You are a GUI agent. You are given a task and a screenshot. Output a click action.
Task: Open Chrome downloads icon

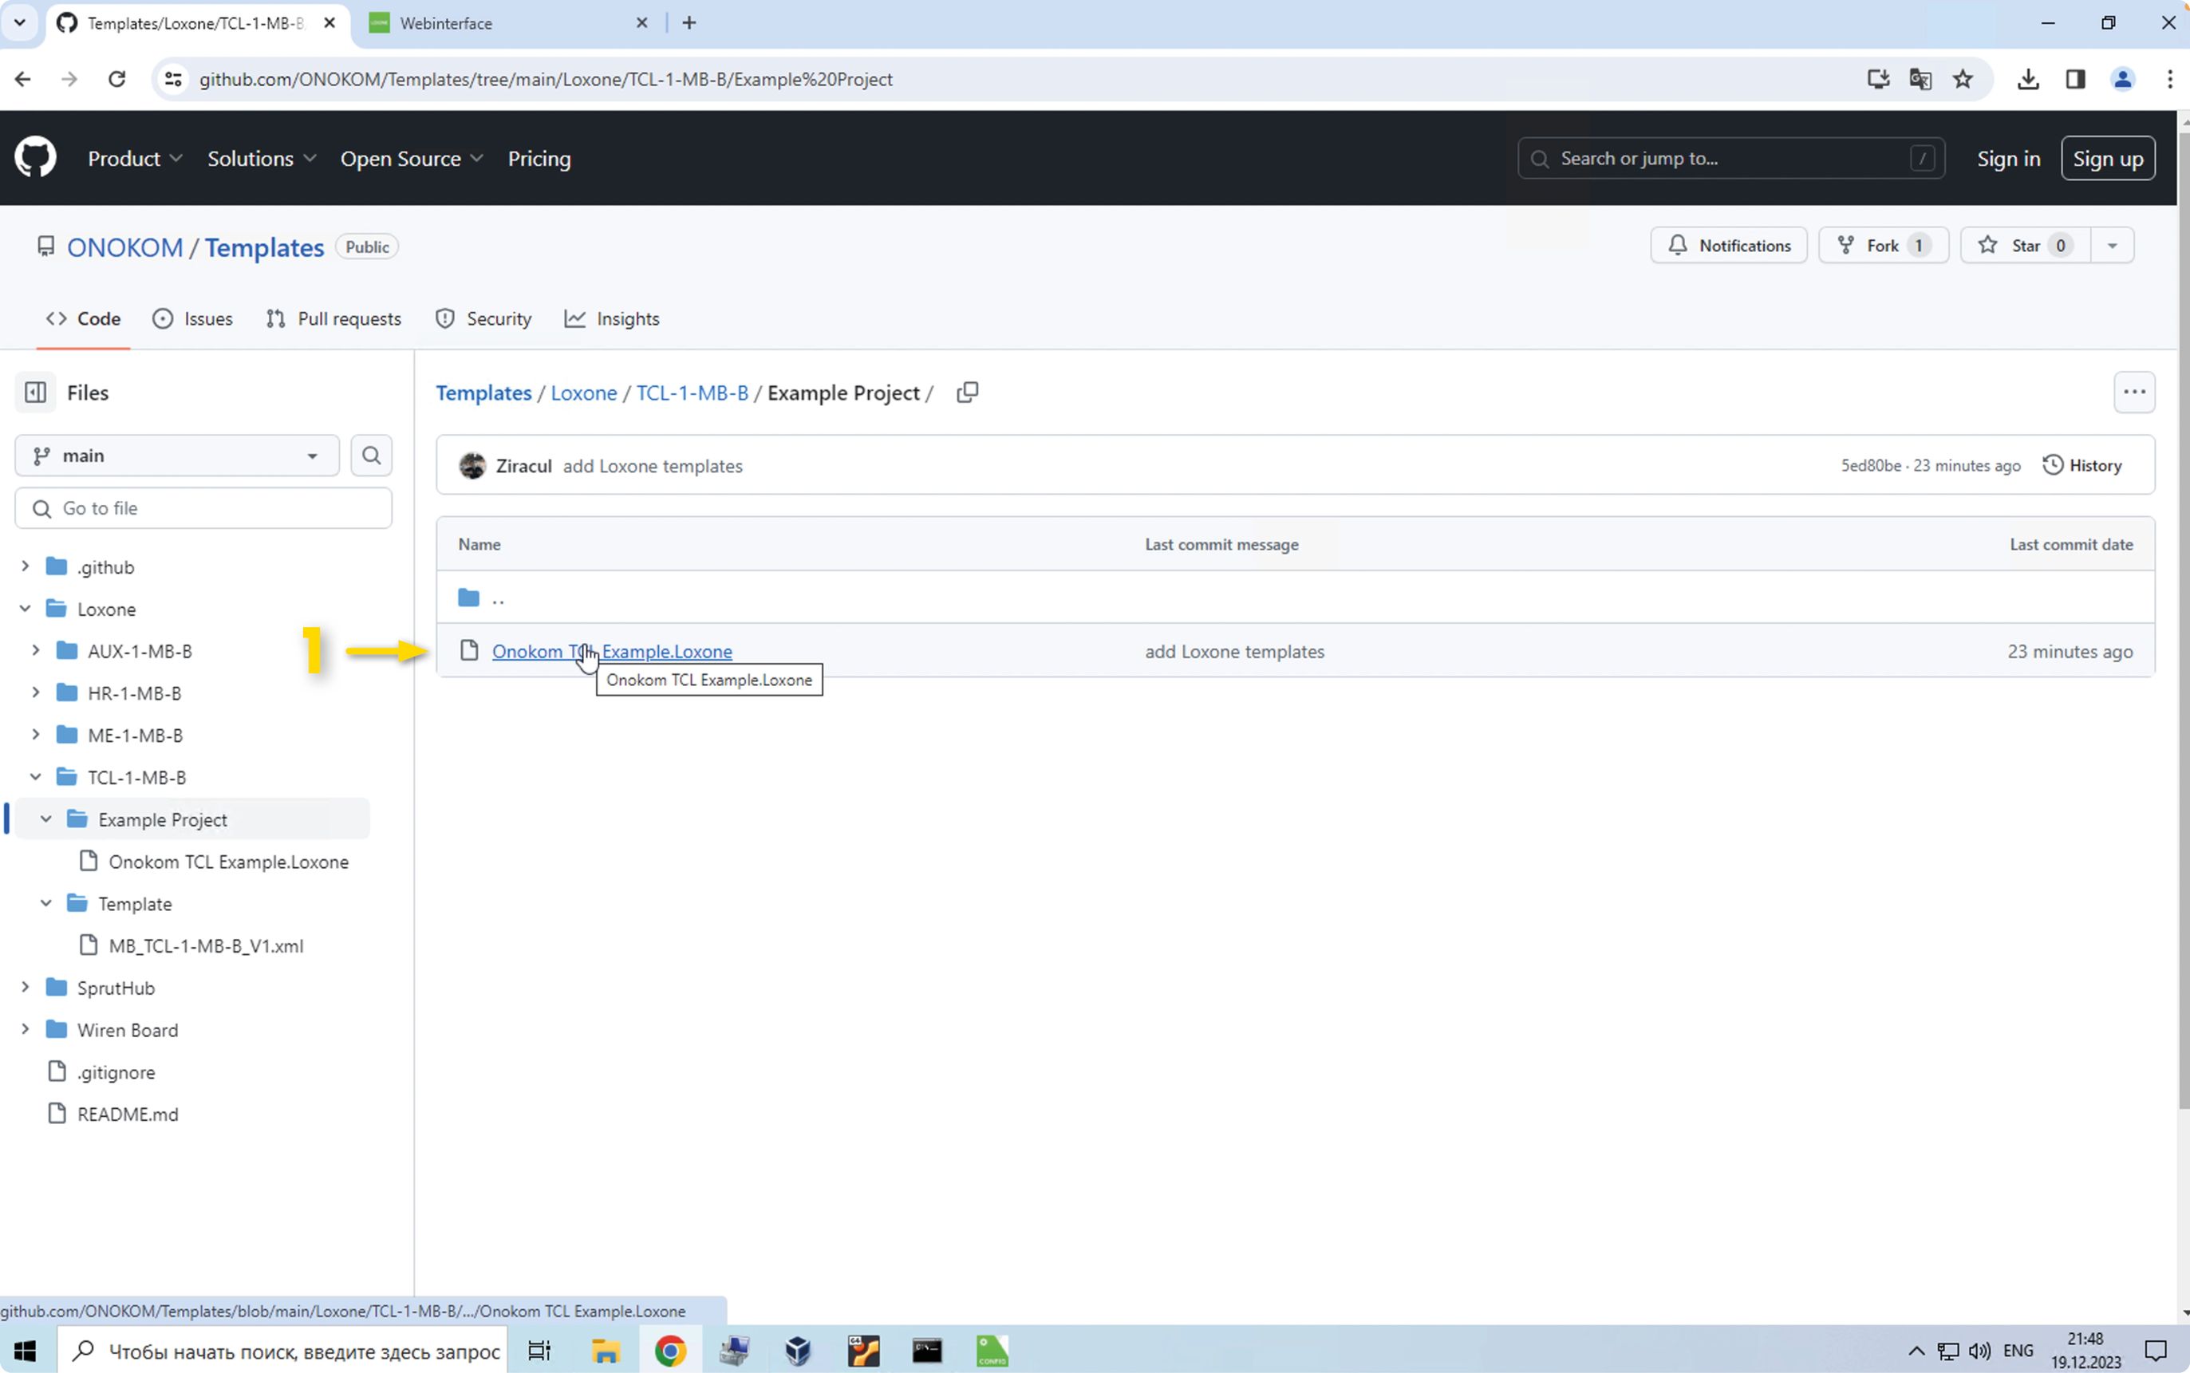pyautogui.click(x=2027, y=80)
